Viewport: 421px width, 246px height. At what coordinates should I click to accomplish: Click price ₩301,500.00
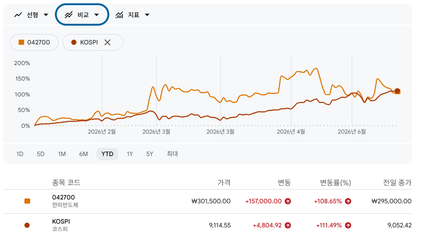pyautogui.click(x=211, y=201)
